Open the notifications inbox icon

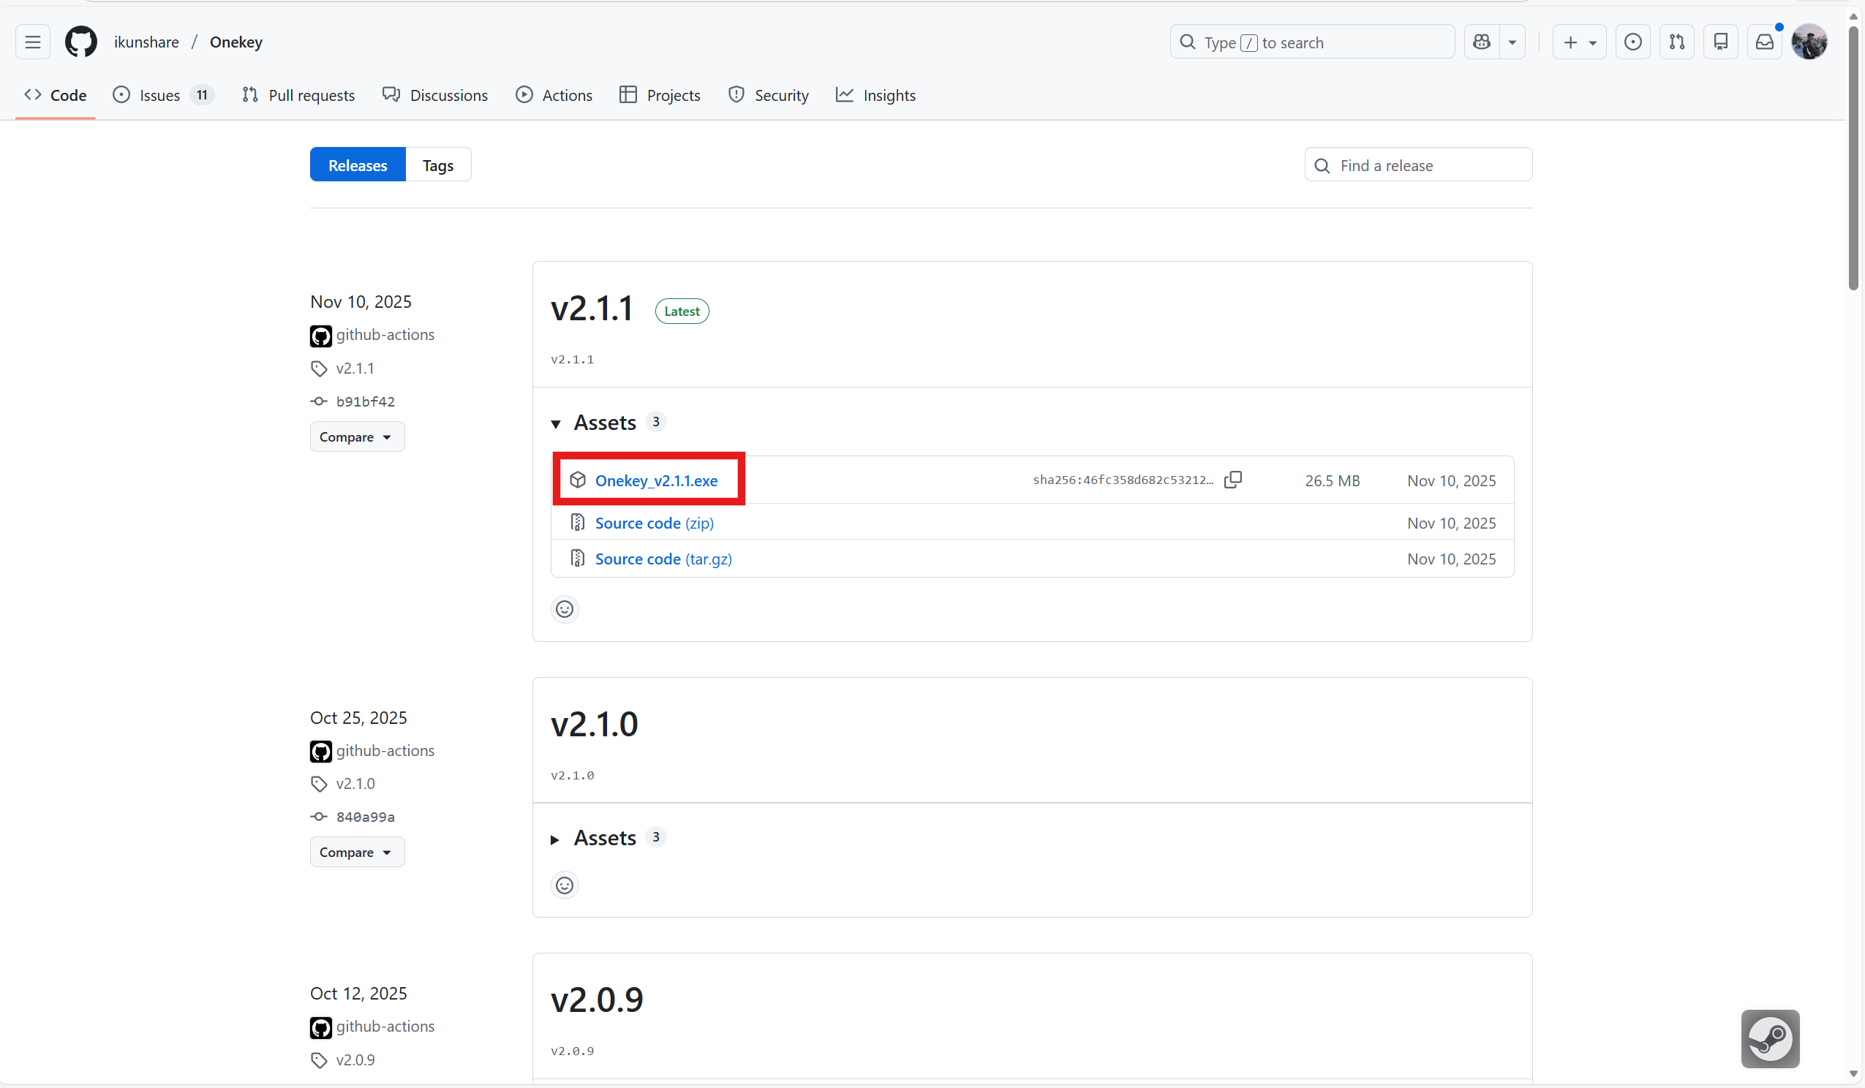pos(1764,42)
